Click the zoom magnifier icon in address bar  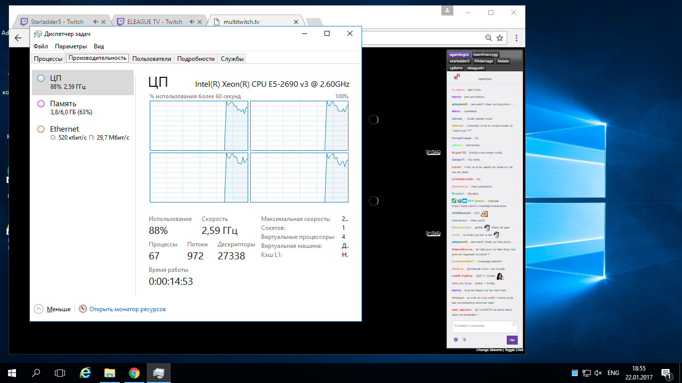coord(489,38)
